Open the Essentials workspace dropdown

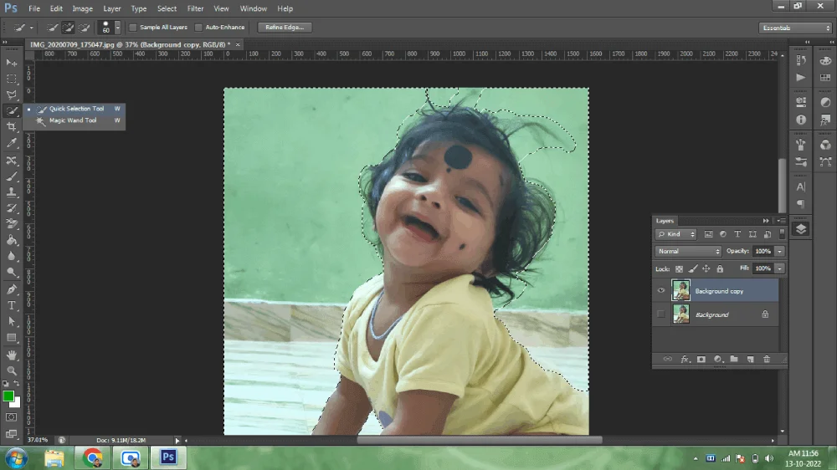pos(795,28)
